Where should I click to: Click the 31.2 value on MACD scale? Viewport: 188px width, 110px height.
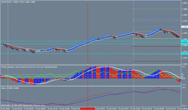pos(184,66)
